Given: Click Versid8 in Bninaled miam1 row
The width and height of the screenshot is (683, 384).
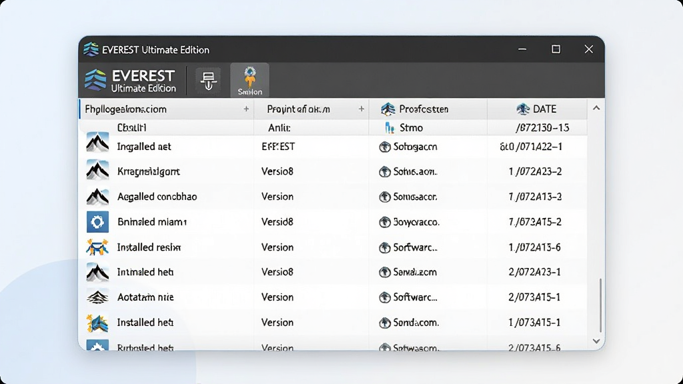Looking at the screenshot, I should (277, 222).
